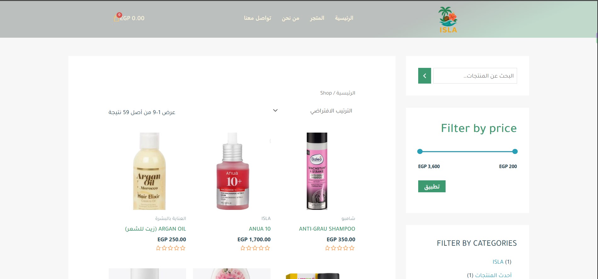Submit search with green arrow button
Viewport: 598px width, 279px height.
click(x=424, y=76)
